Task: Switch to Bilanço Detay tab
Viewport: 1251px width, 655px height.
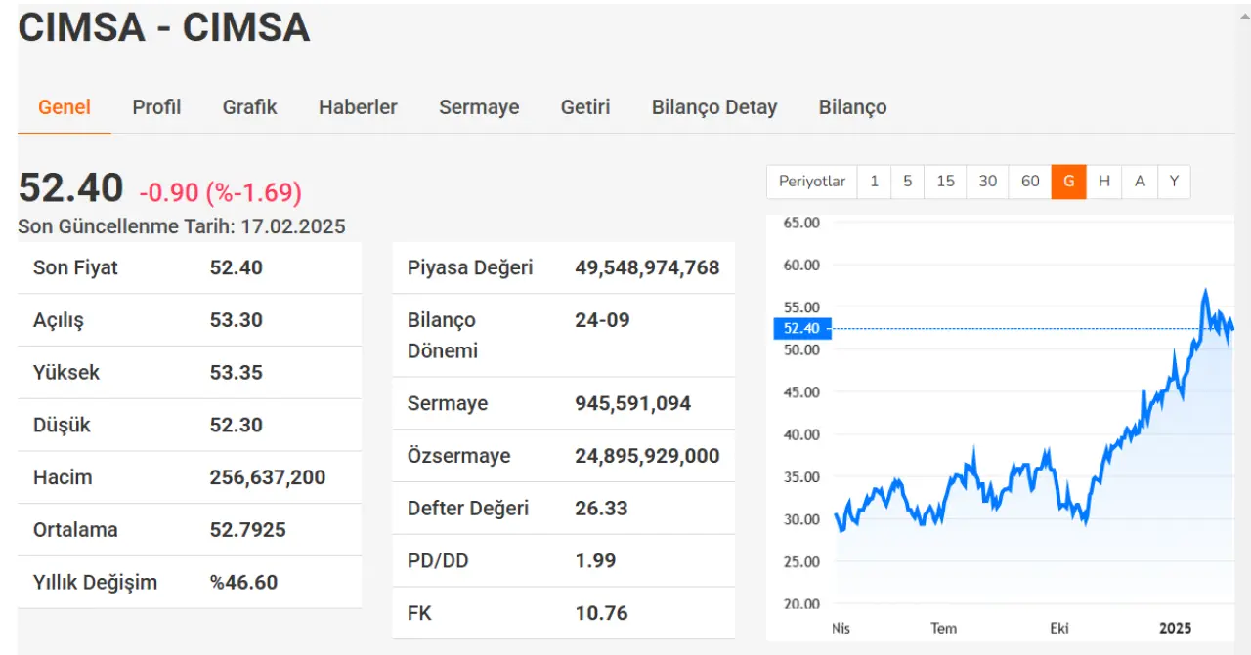Action: pos(714,107)
